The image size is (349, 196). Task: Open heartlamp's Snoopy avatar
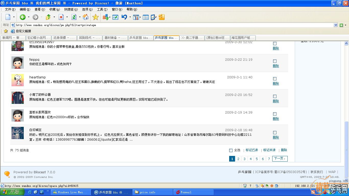click(x=18, y=80)
